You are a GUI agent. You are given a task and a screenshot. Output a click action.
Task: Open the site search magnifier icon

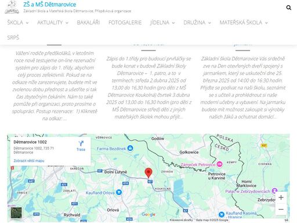tap(288, 8)
